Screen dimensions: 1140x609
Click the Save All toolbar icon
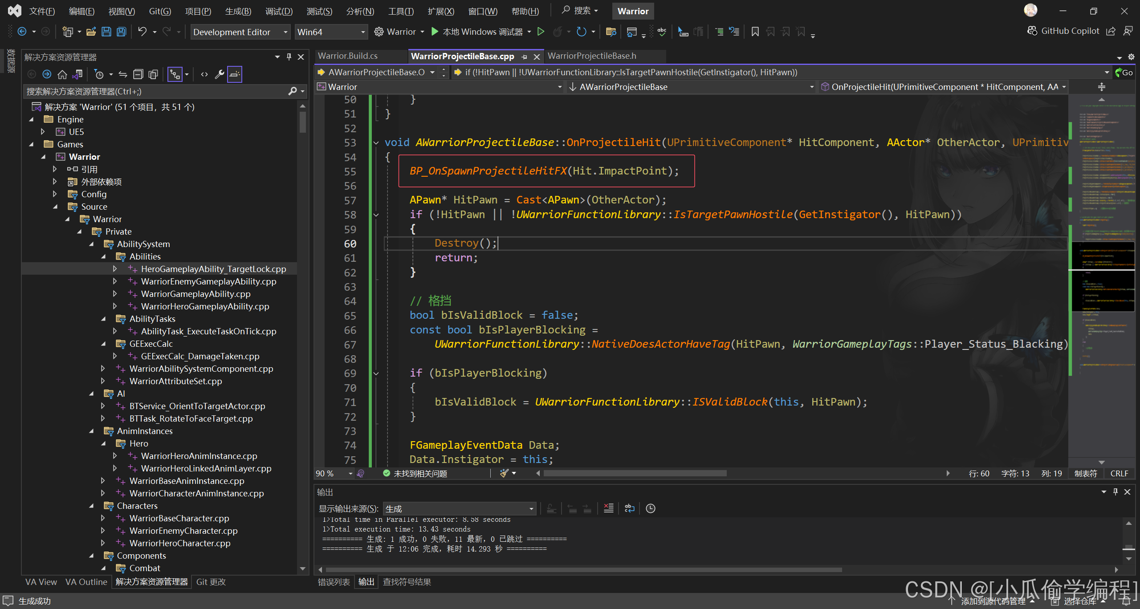tap(122, 32)
